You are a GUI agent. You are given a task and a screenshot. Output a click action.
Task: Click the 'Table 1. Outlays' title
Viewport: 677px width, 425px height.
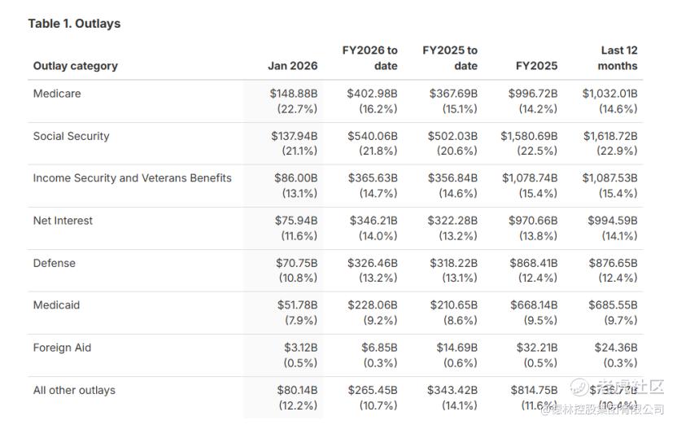74,24
